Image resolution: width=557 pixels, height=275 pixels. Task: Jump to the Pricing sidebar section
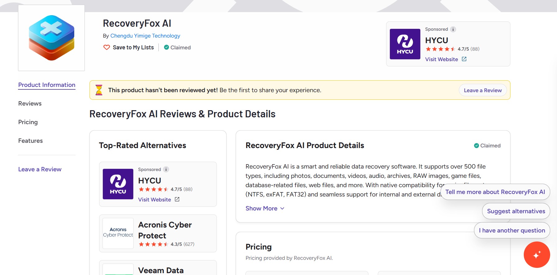pyautogui.click(x=28, y=122)
